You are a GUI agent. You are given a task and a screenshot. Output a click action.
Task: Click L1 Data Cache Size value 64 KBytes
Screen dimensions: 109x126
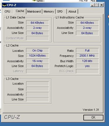(38, 23)
